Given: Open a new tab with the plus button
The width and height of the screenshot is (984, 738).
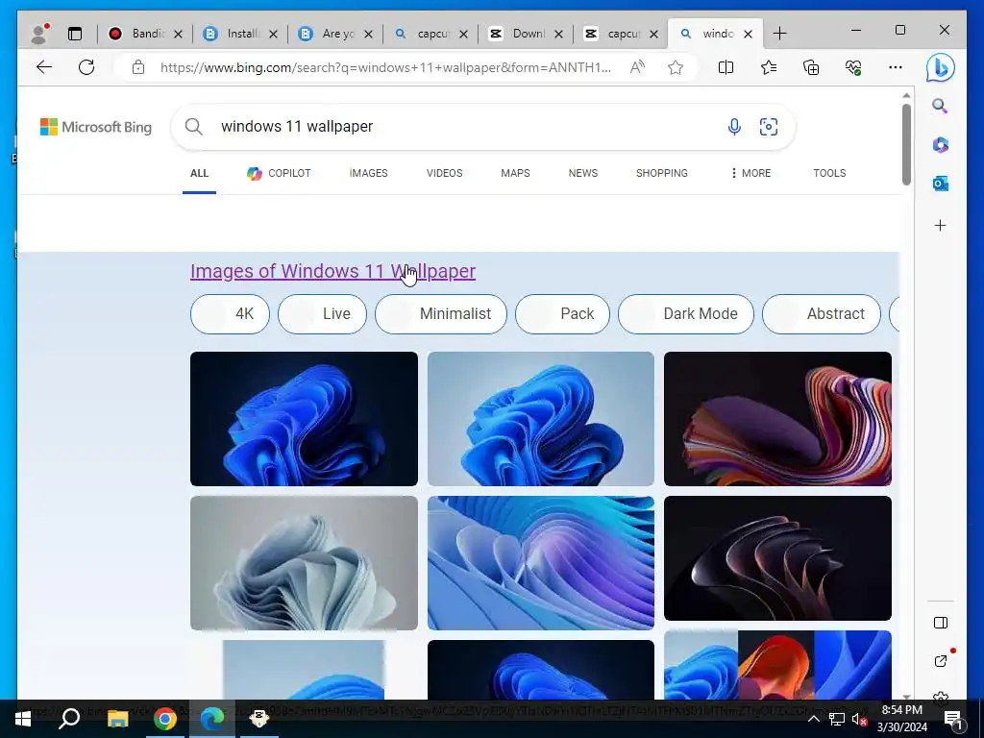Looking at the screenshot, I should tap(779, 34).
